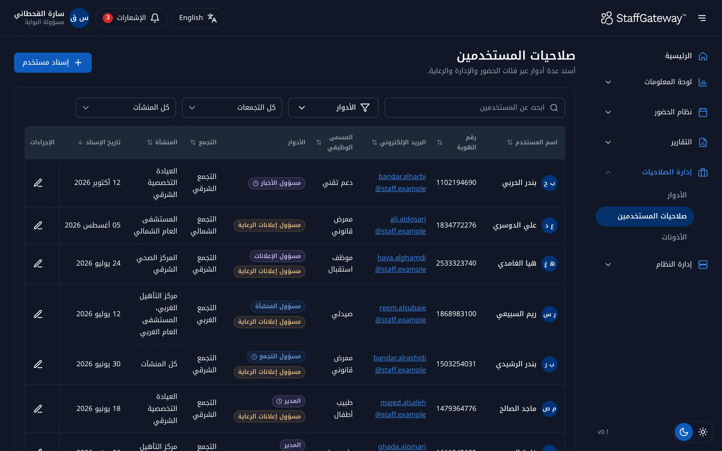The width and height of the screenshot is (722, 451).
Task: Open كل المنشآت dropdown
Action: (126, 108)
